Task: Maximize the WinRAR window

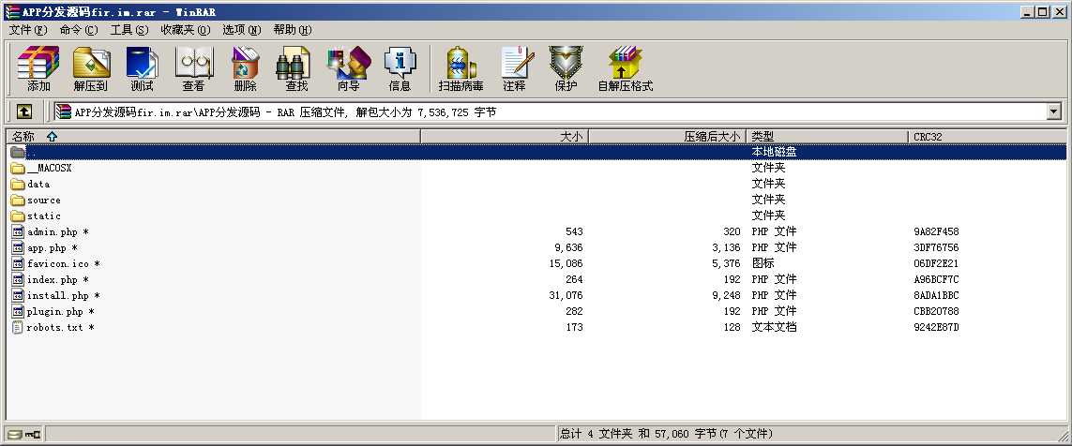Action: 1042,11
